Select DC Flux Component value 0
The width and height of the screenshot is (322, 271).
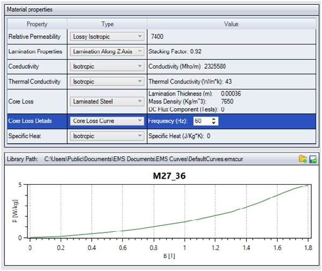[x=223, y=109]
